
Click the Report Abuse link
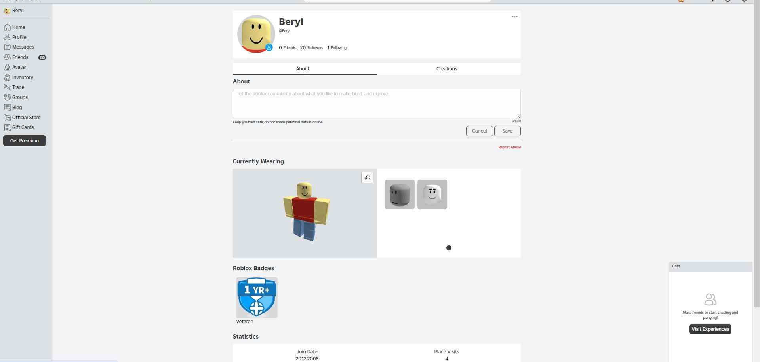click(509, 147)
